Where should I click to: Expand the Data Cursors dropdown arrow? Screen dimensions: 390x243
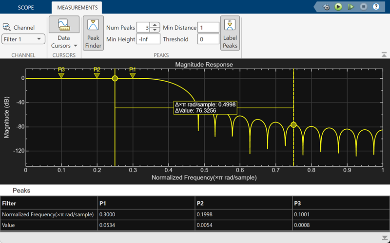coord(76,46)
